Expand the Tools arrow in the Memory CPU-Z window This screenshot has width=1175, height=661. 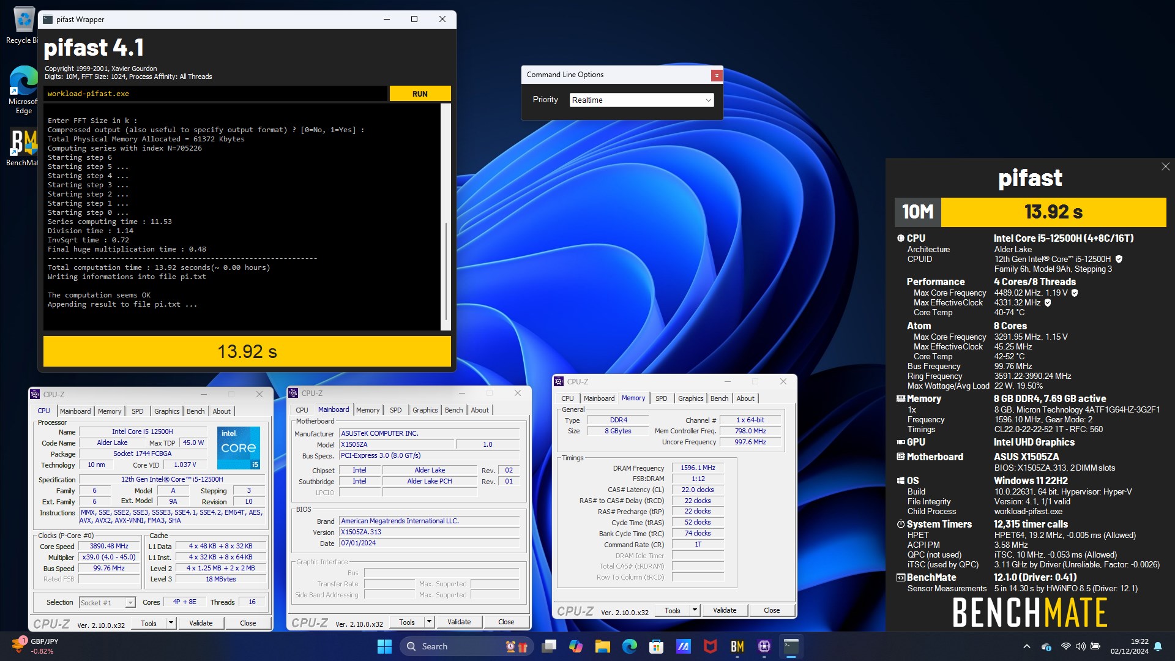point(695,610)
